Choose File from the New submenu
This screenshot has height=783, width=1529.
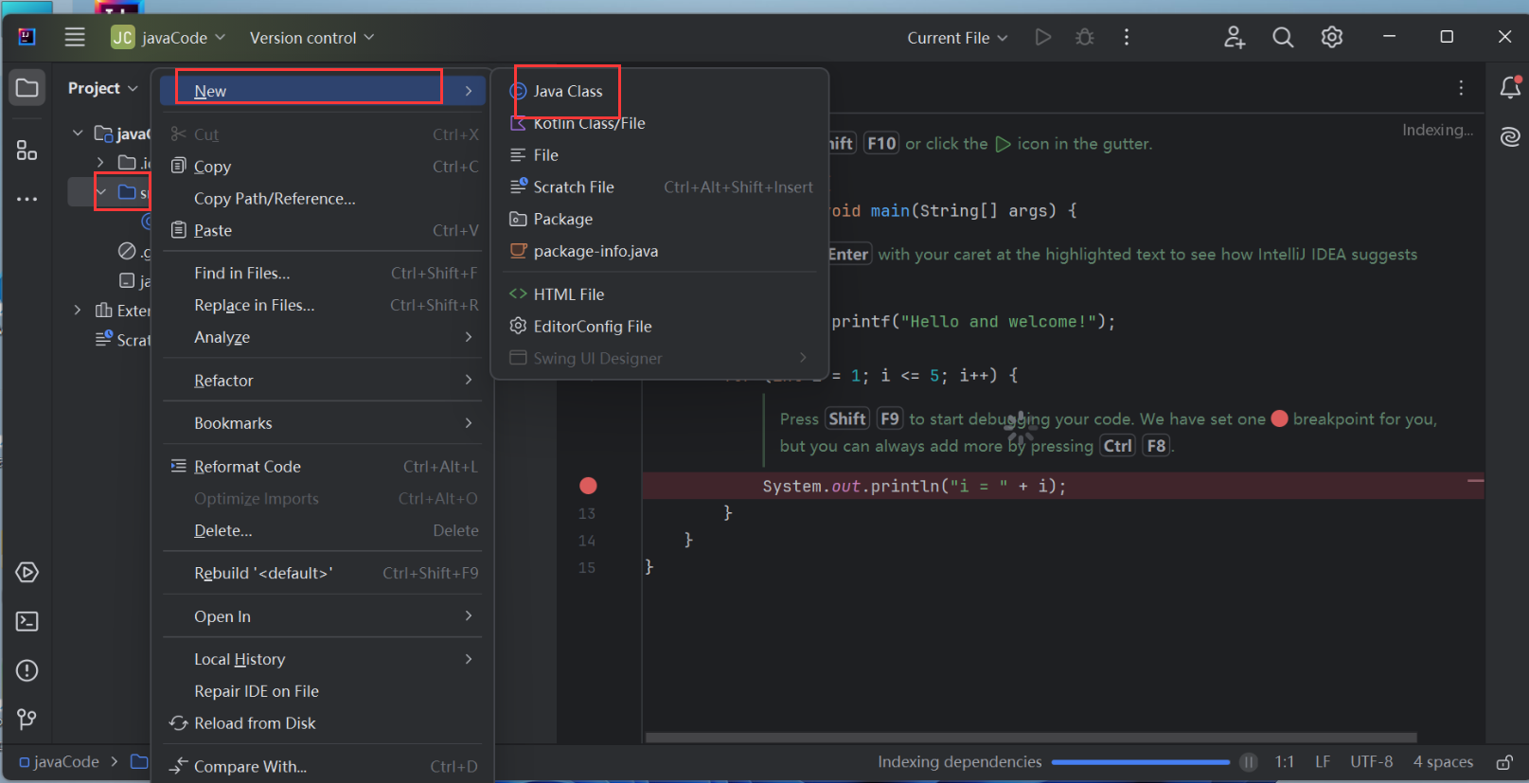660,155
